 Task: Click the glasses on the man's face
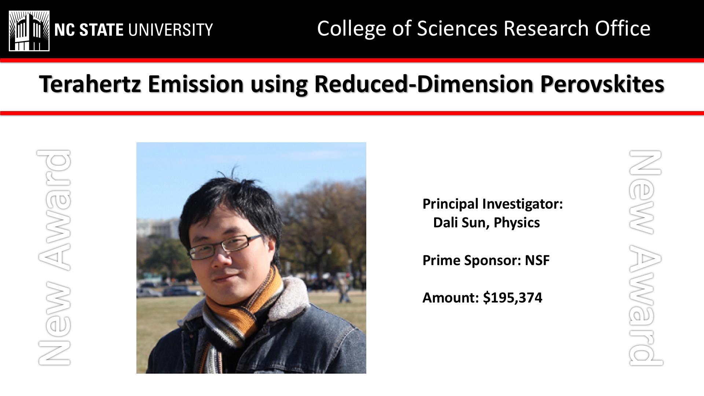[x=224, y=246]
